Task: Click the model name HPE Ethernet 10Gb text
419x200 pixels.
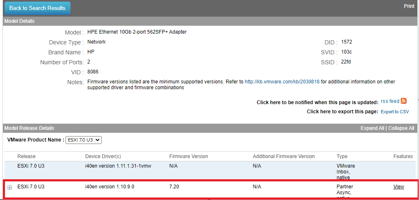Action: point(137,32)
